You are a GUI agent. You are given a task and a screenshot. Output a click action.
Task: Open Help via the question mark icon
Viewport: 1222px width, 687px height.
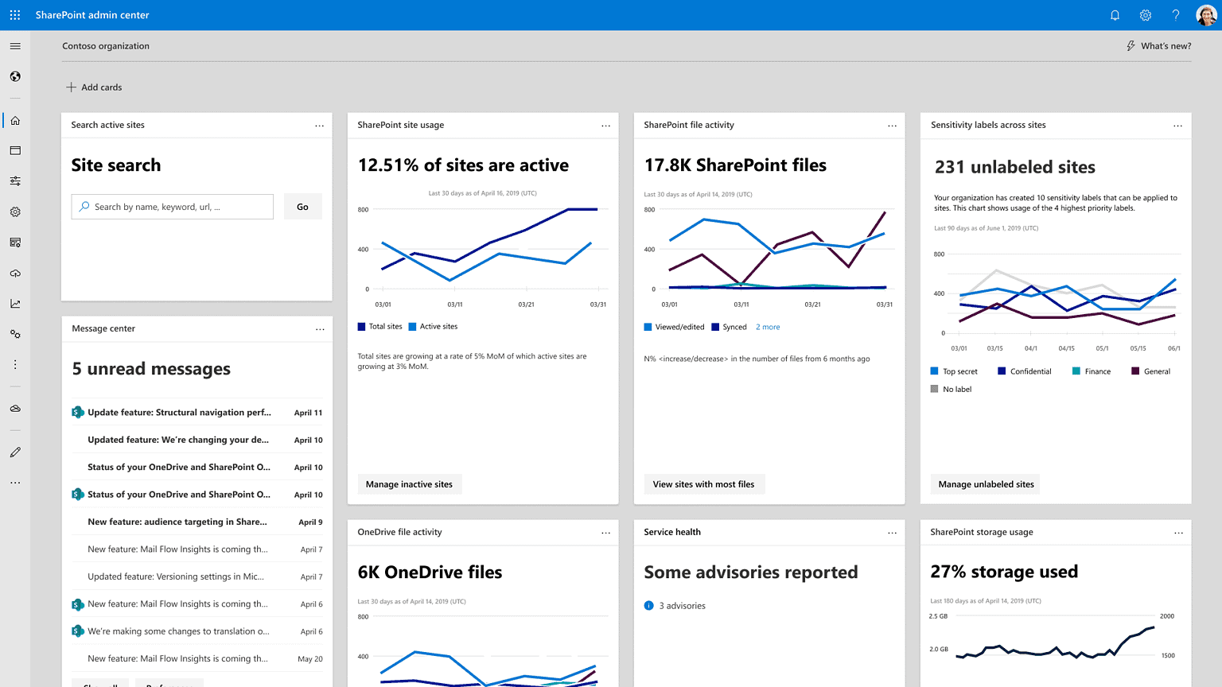tap(1175, 14)
